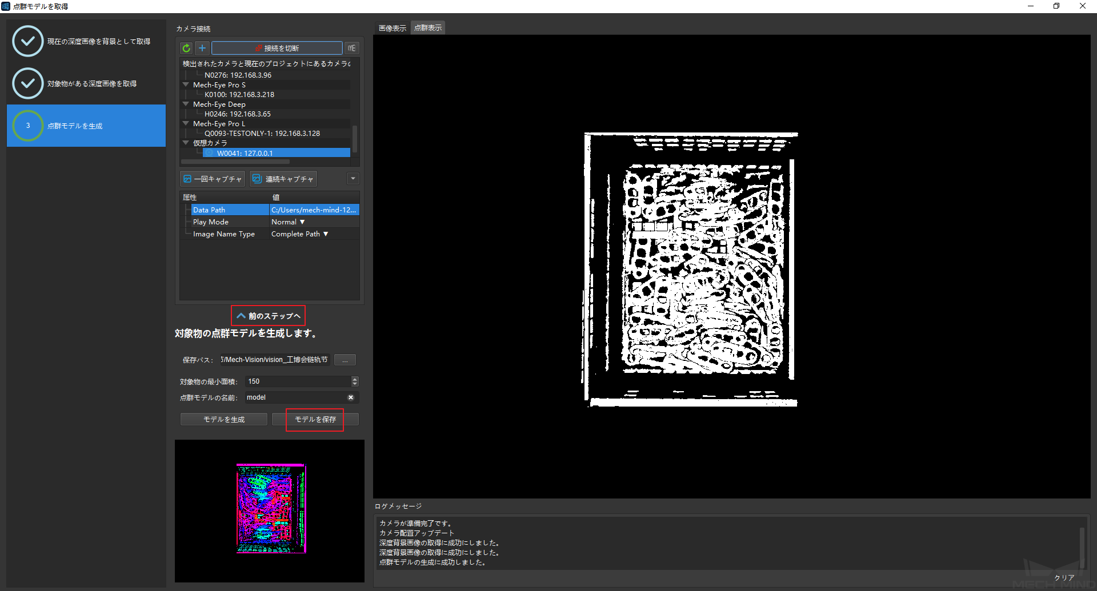Click the 連続キャプチャ continuous capture button
Screen dimensions: 1097x591
[283, 179]
